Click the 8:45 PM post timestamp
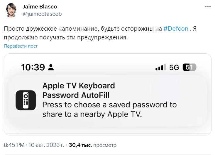215x155 pixels. pos(14,145)
